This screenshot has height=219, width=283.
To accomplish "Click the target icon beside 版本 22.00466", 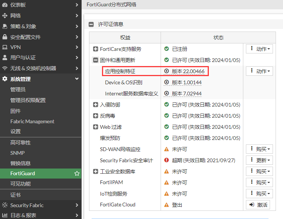I will pyautogui.click(x=167, y=71).
